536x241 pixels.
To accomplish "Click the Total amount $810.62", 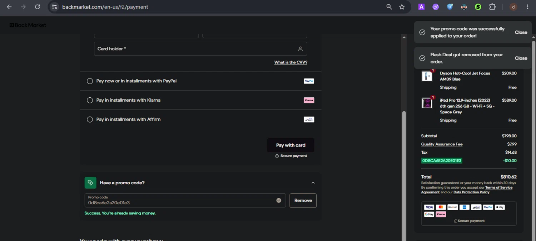I will 508,177.
